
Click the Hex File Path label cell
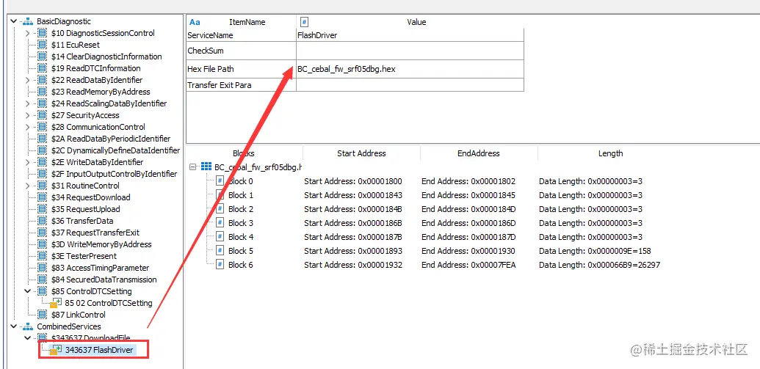[242, 69]
